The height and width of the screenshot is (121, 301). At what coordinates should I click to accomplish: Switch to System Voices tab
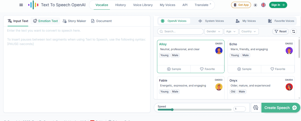[211, 21]
